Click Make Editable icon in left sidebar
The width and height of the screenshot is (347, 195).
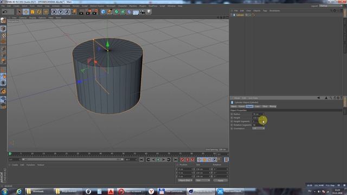(x=3, y=21)
